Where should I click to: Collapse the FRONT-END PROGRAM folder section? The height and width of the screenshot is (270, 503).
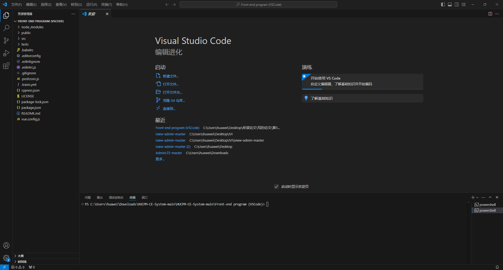tap(46, 21)
